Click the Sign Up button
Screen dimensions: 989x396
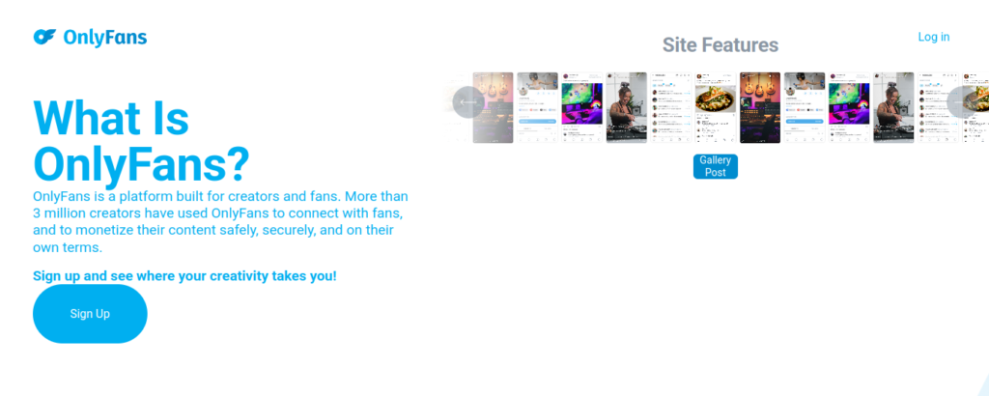[x=90, y=313]
